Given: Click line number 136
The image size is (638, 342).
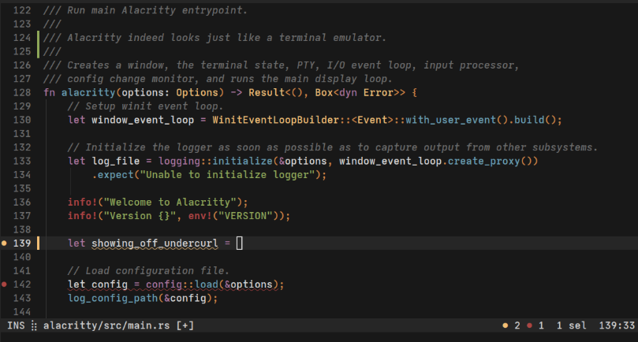Looking at the screenshot, I should [x=22, y=202].
